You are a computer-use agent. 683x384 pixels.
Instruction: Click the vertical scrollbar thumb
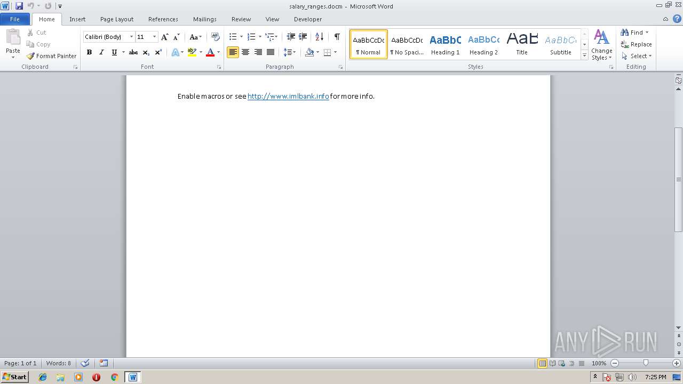pos(679,180)
